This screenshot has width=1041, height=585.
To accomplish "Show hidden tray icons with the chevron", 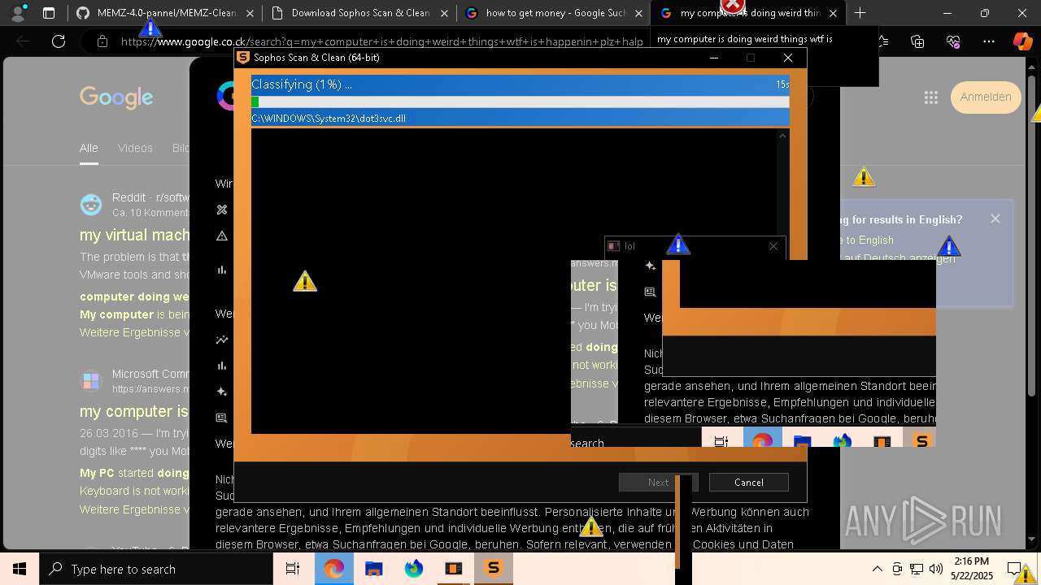I will pos(877,569).
